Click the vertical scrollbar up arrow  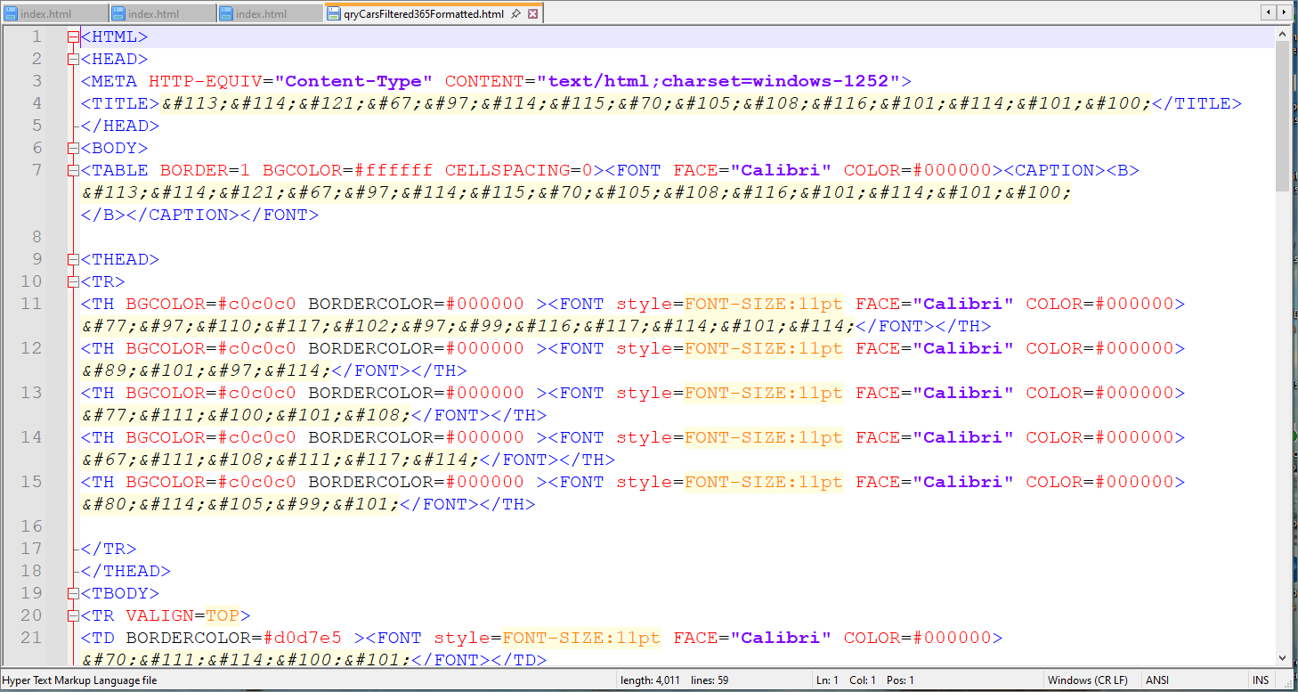(x=1283, y=33)
